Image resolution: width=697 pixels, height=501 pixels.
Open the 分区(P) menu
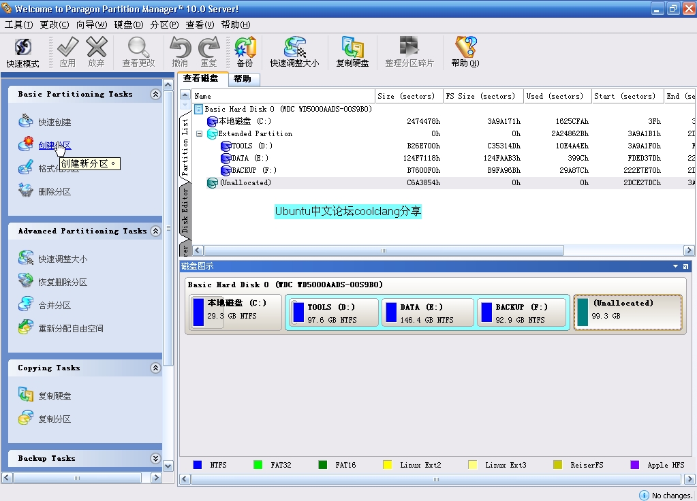click(x=164, y=25)
